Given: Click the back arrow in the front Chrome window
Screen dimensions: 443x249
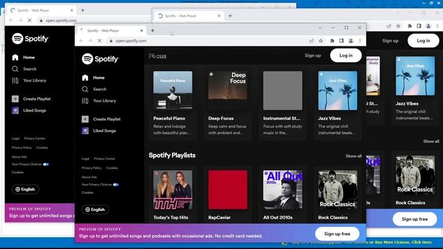Looking at the screenshot, I should point(81,41).
